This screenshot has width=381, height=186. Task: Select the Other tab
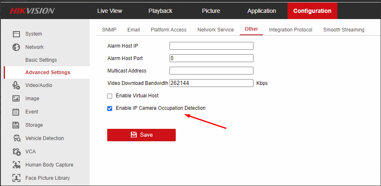[x=251, y=29]
